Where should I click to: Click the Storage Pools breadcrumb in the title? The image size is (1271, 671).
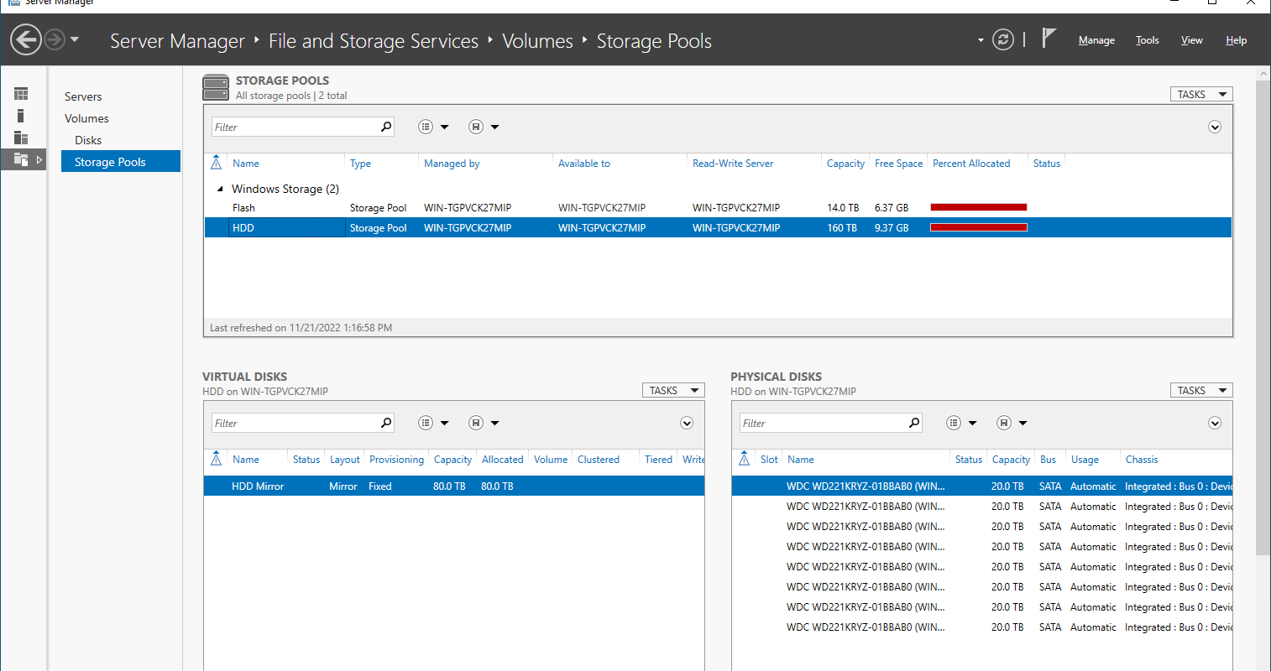point(654,41)
